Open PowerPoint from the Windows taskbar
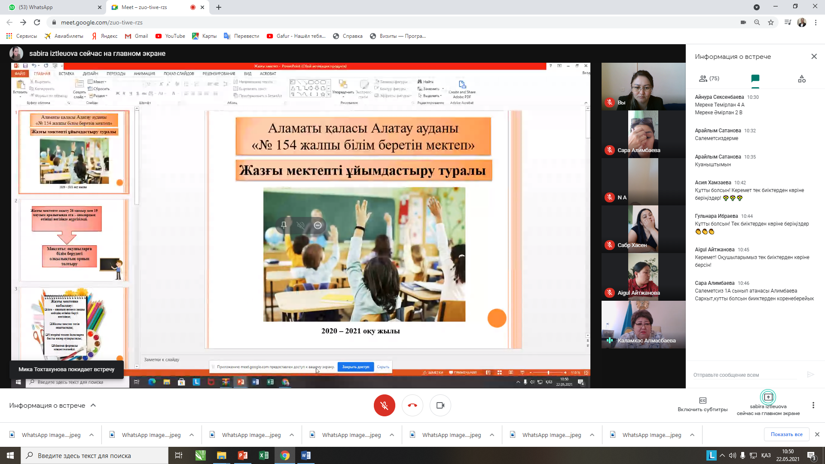 [242, 455]
